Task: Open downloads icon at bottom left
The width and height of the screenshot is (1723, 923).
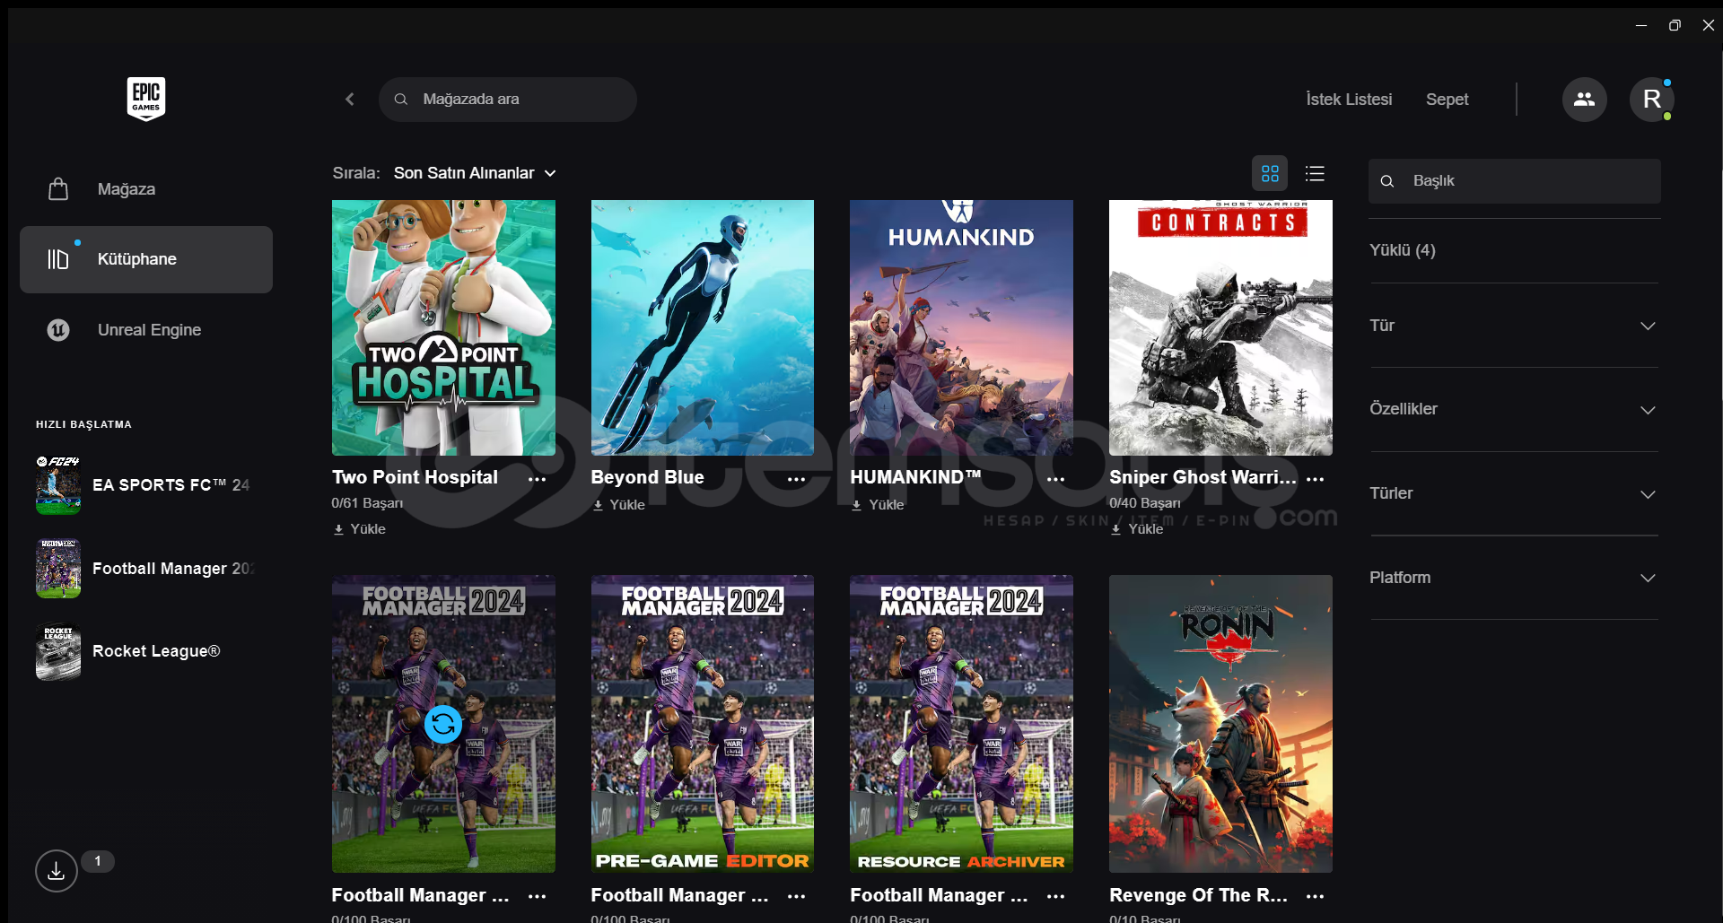Action: pyautogui.click(x=57, y=871)
